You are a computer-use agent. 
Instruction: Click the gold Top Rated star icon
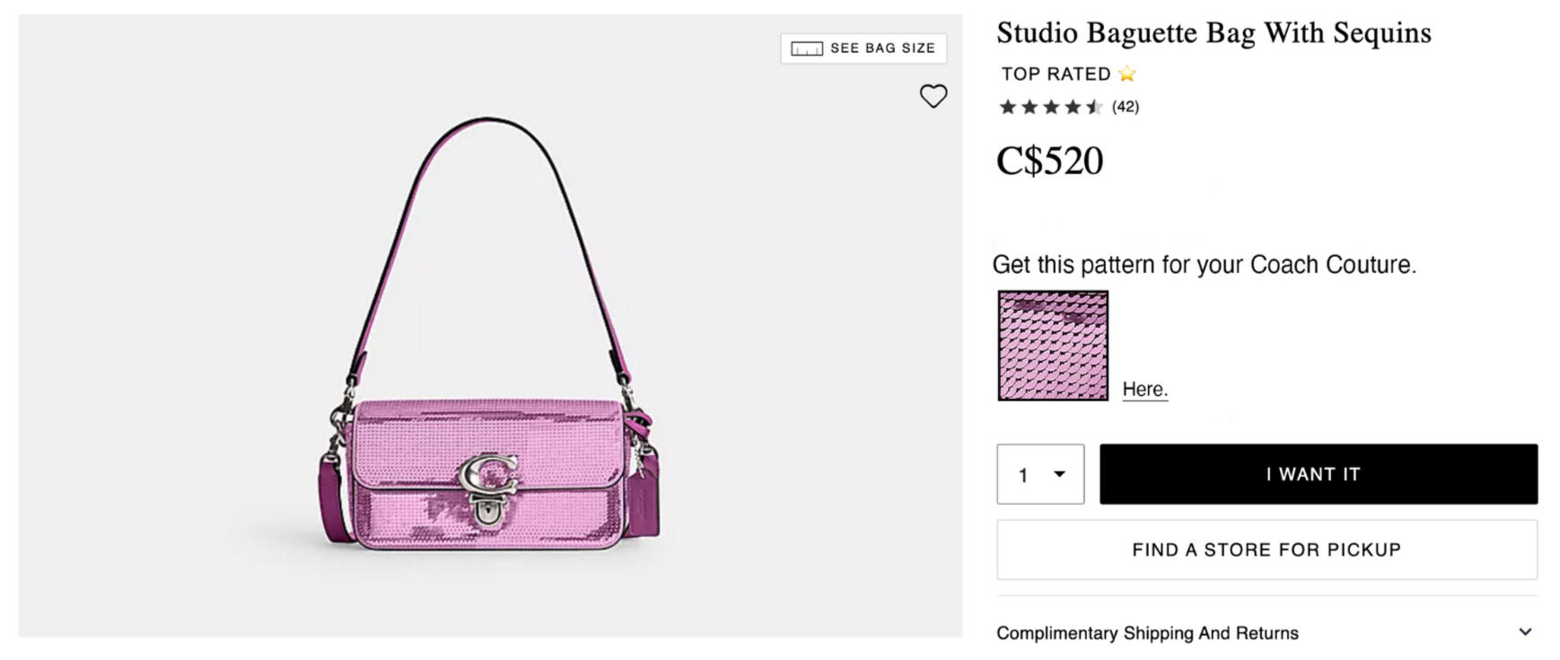click(1127, 74)
